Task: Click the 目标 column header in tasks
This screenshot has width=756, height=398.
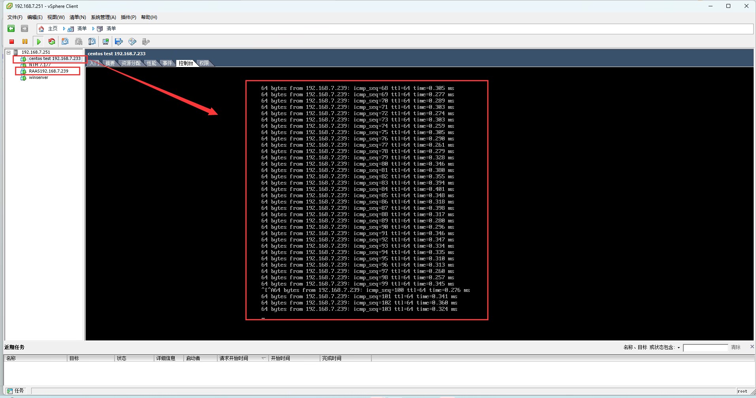Action: 91,358
